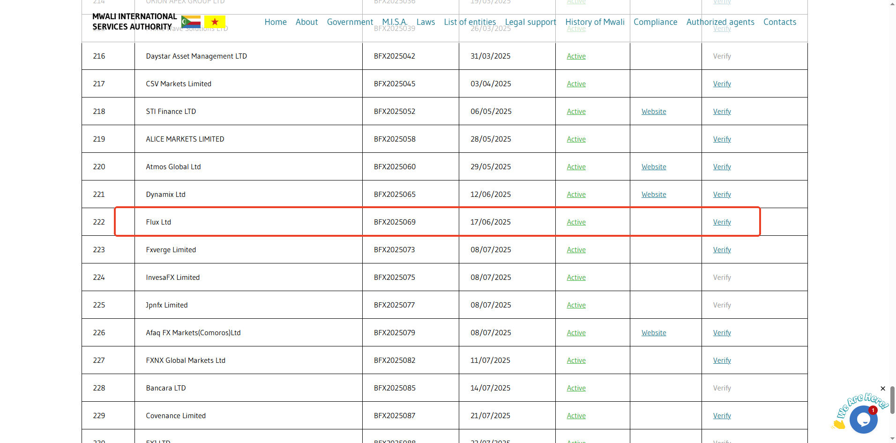Click the page vertical scrollbar thumb
896x443 pixels.
point(892,400)
